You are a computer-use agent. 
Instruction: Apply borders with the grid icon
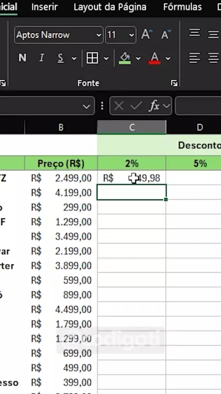[92, 58]
